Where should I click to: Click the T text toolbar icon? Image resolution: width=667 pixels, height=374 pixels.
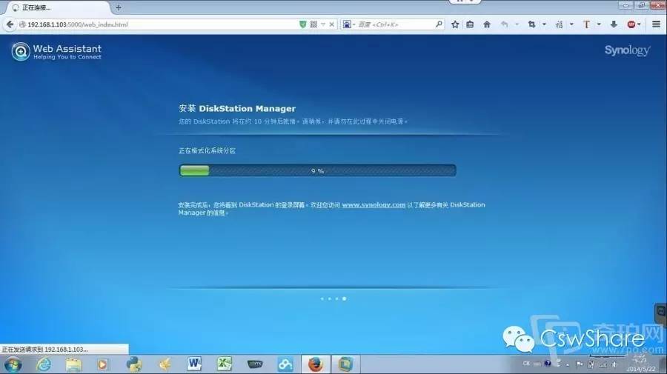point(587,24)
